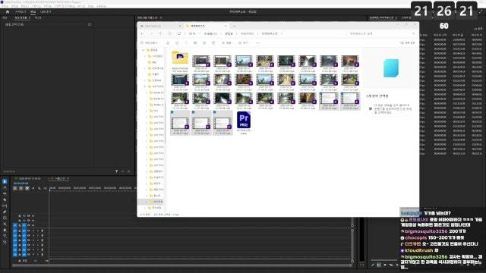Toggle lock on track V1
Screen dimensions: 486x273
tap(20, 225)
